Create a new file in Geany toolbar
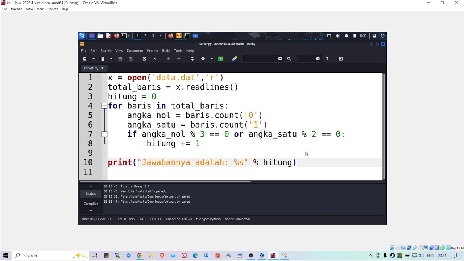Viewport: 464px width, 261px height. 85,59
